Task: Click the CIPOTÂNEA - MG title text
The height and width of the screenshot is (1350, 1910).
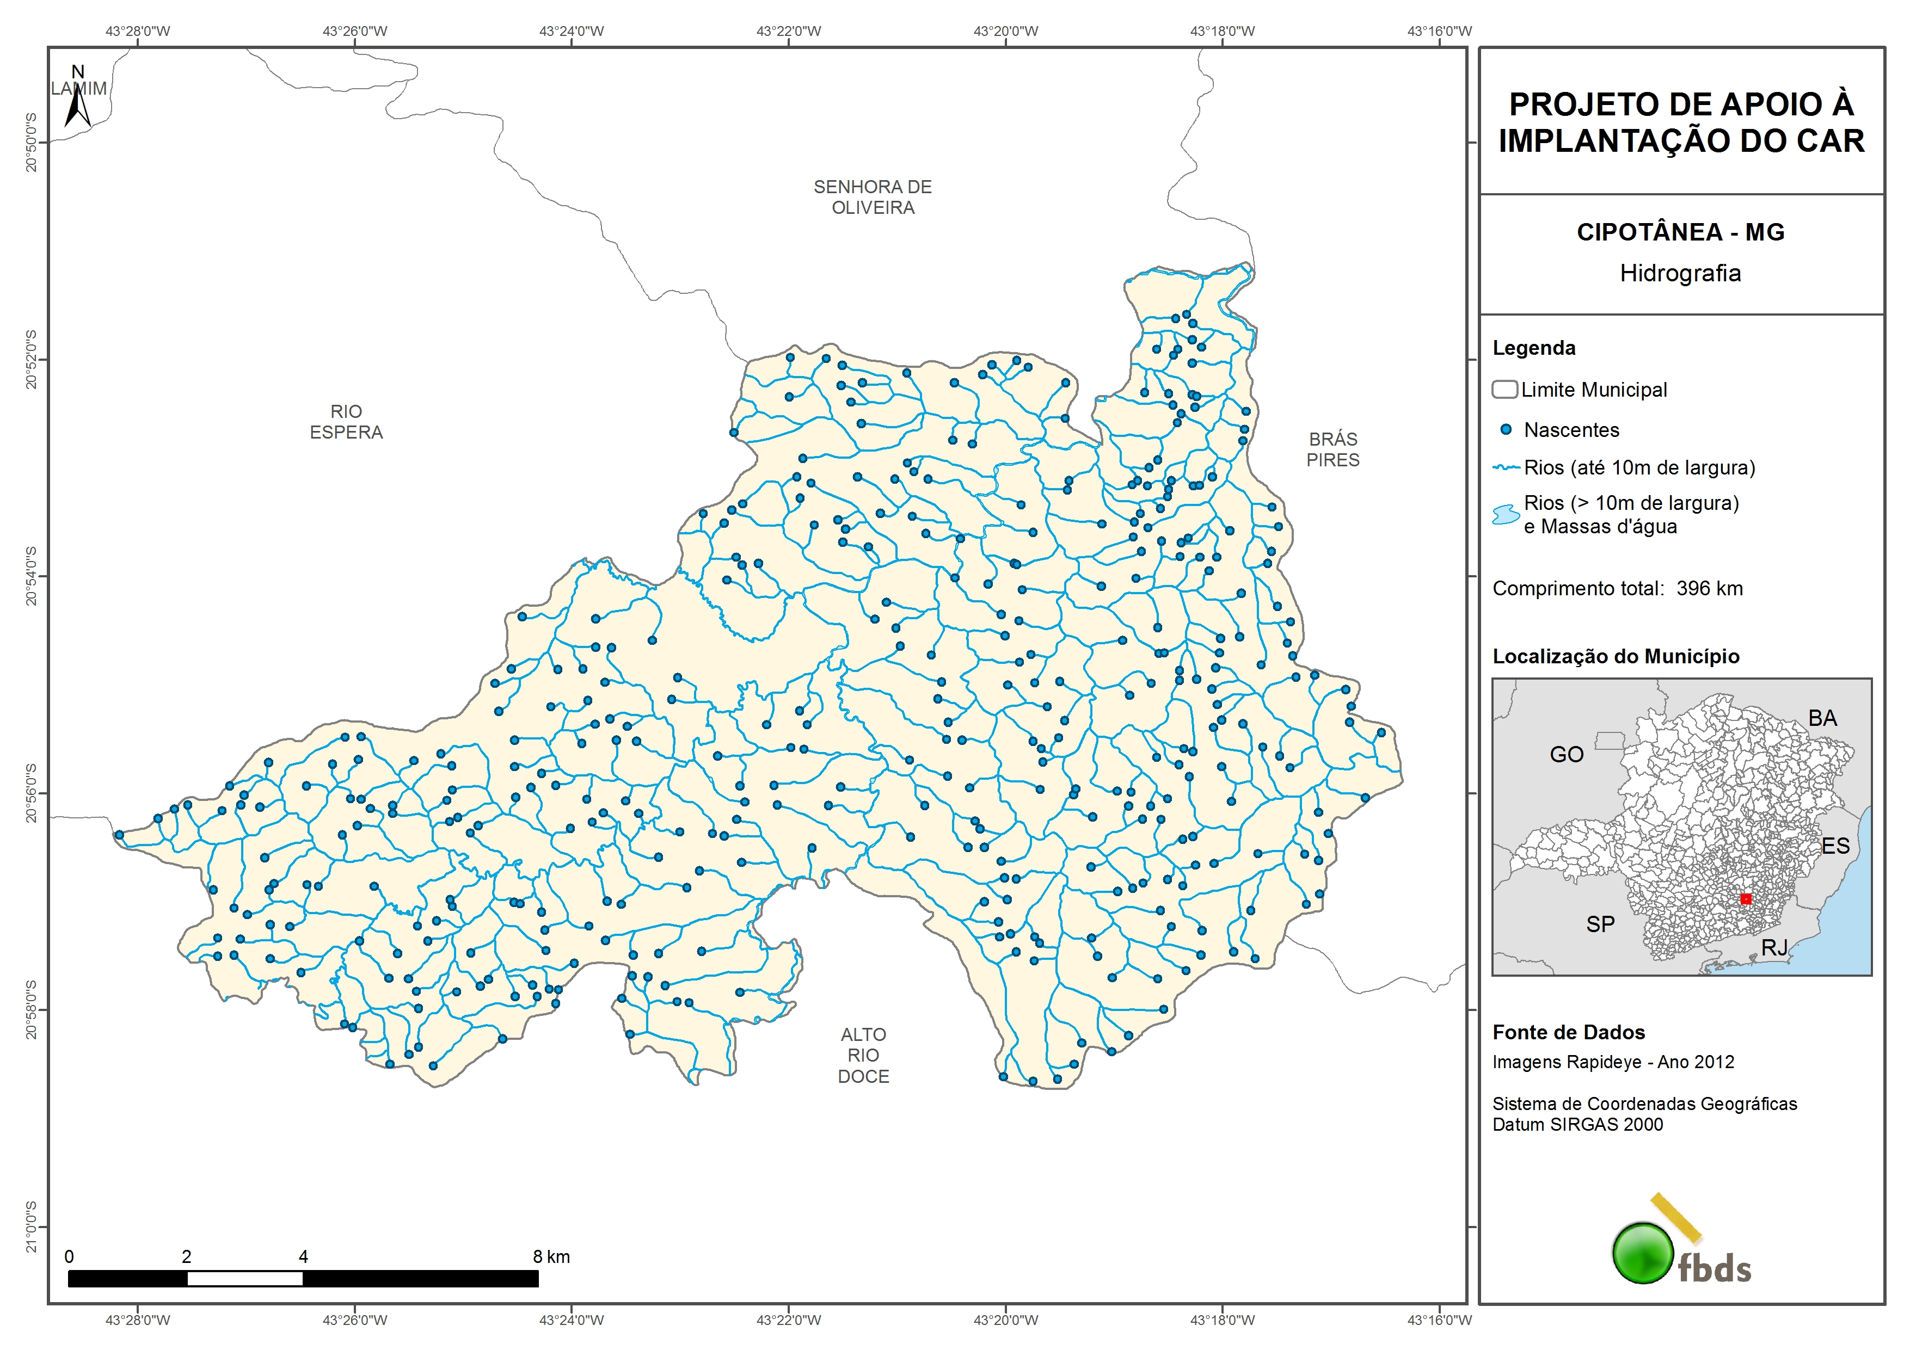Action: point(1680,232)
